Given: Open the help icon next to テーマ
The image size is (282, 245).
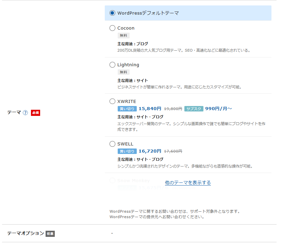Looking at the screenshot, I should click(26, 112).
